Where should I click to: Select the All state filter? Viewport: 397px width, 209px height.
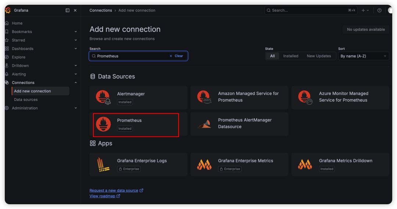(272, 56)
